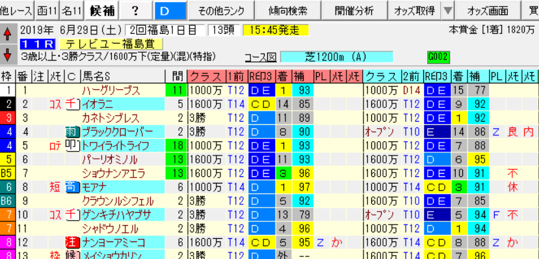The width and height of the screenshot is (539, 259).
Task: Select the 候補 tab
Action: point(101,10)
